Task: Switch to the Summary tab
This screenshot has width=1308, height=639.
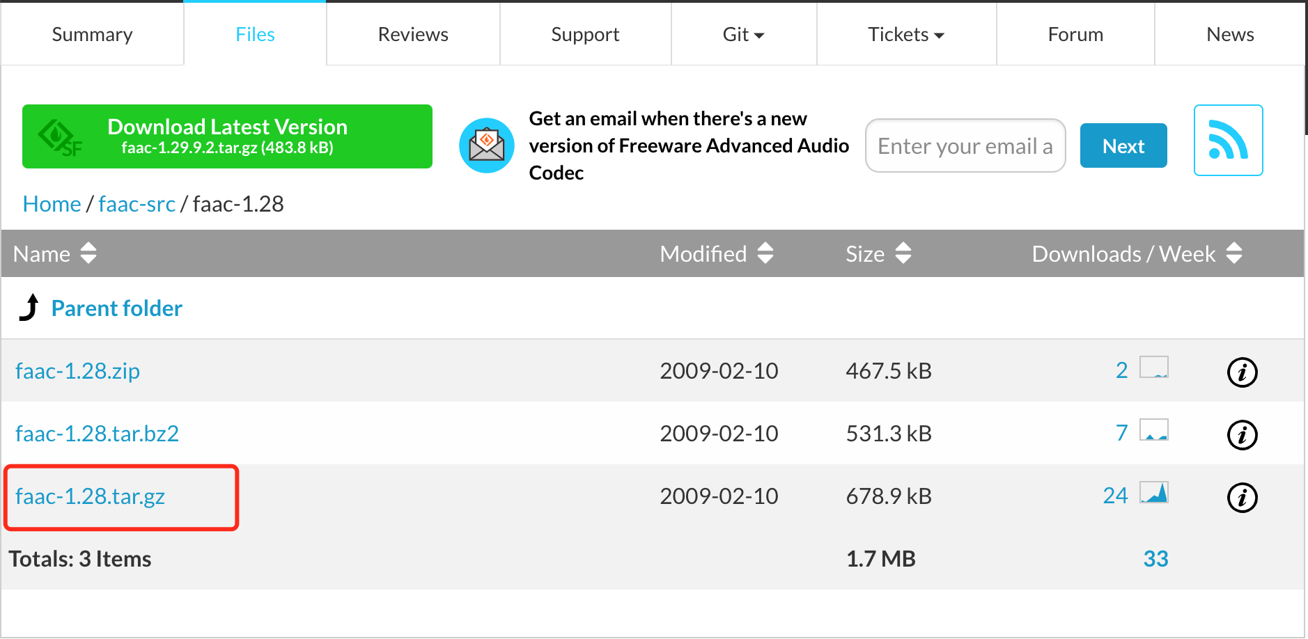Action: click(x=92, y=35)
